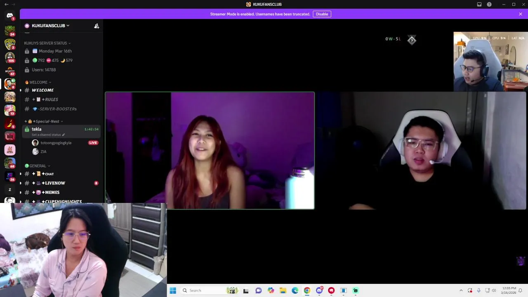
Task: Open the Help icon in title bar
Action: point(489,4)
